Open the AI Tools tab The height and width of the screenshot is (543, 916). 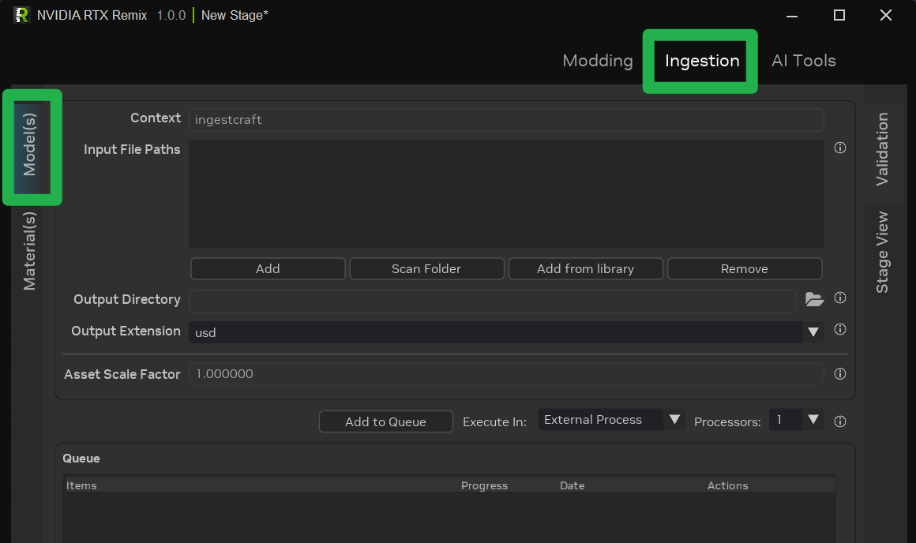[x=803, y=60]
